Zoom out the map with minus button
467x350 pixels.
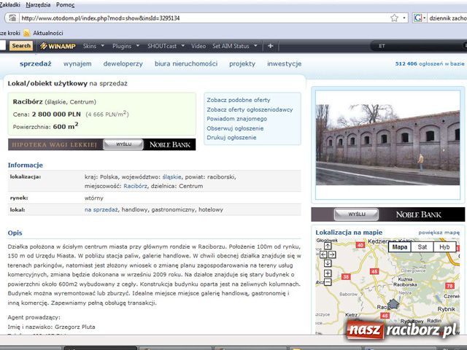[328, 281]
